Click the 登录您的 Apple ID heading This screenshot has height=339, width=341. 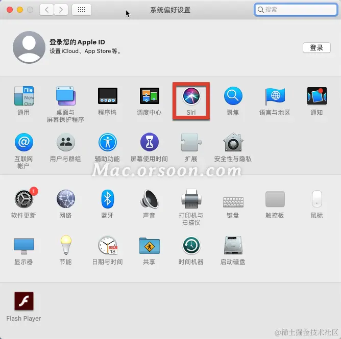pos(77,42)
